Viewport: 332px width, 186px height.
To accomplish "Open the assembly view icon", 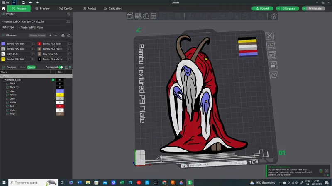I will 273,16.
